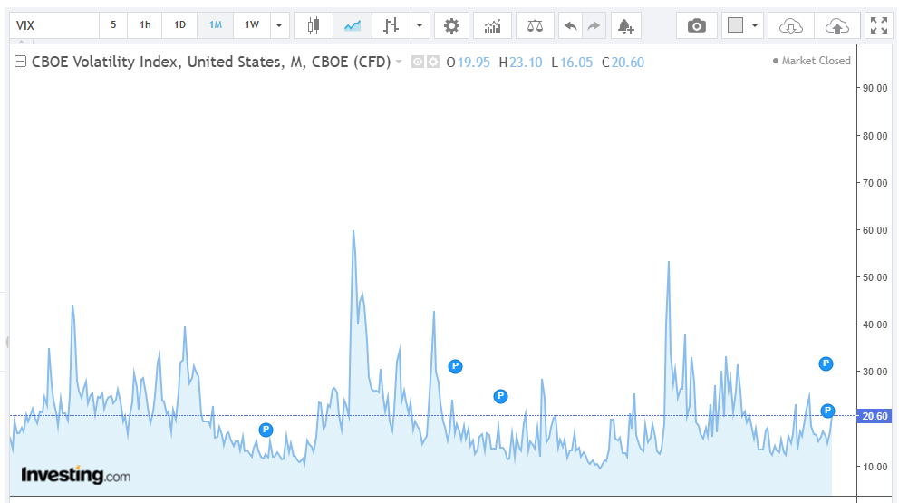The width and height of the screenshot is (899, 503).
Task: Select the bar chart style
Action: click(x=391, y=25)
